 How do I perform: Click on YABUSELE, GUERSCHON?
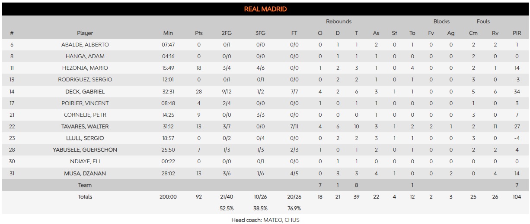coord(85,150)
